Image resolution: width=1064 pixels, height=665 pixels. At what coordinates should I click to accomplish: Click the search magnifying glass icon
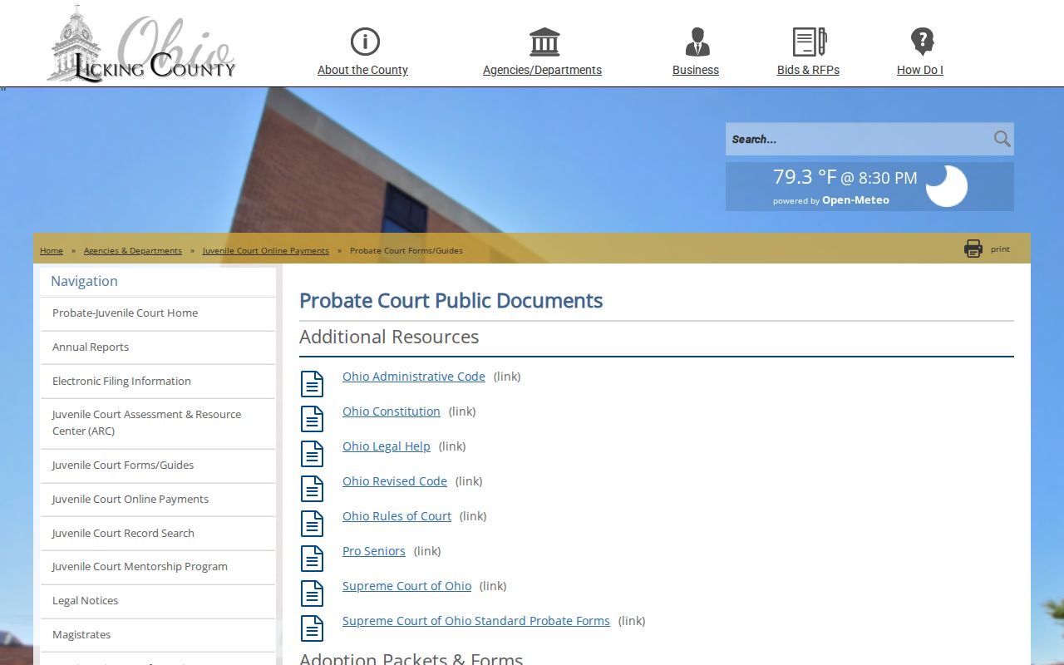point(1002,139)
